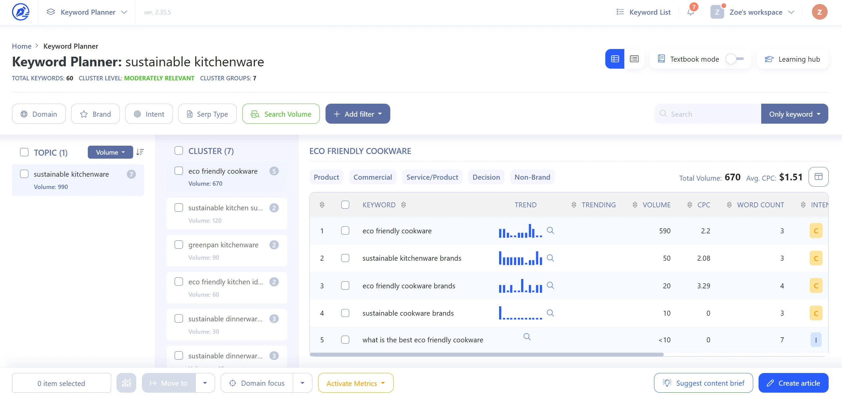Click the app logo icon
Screen dimensions: 842x397
coord(21,12)
